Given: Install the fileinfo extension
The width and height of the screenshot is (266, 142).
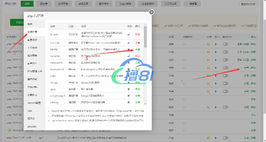Looking at the screenshot, I should coord(137,49).
